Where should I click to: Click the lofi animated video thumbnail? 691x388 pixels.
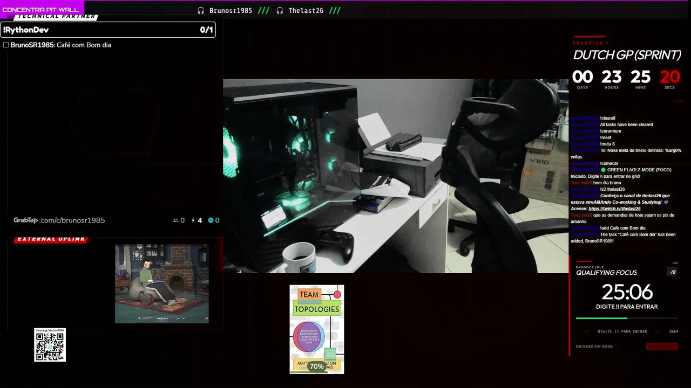pyautogui.click(x=162, y=284)
